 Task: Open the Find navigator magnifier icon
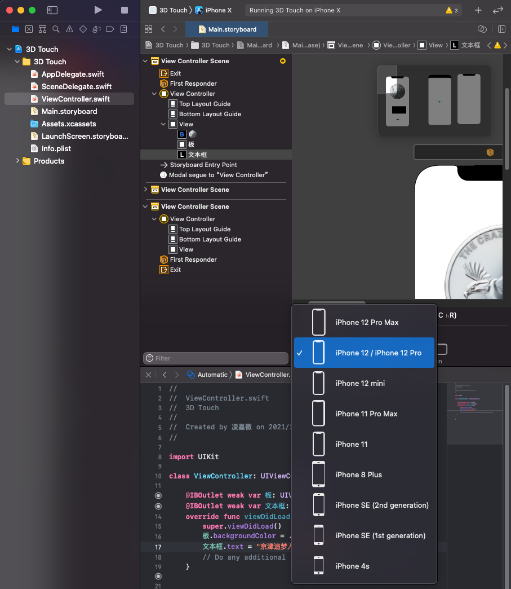point(56,29)
